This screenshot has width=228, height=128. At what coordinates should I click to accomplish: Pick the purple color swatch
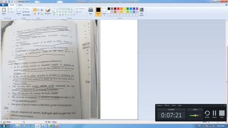coord(137,9)
